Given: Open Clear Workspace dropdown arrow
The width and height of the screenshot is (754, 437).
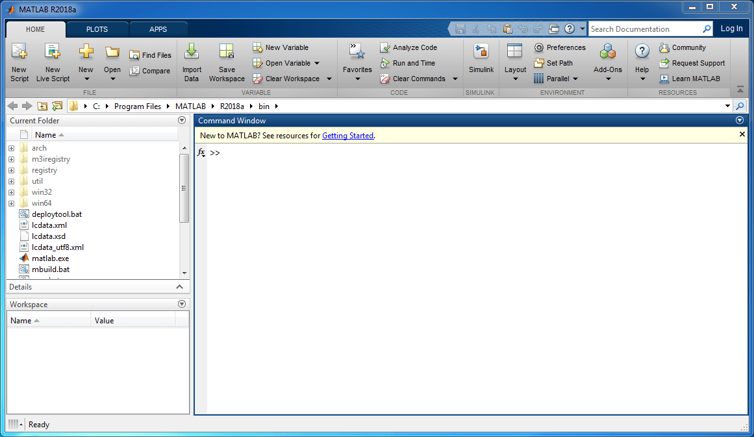Looking at the screenshot, I should click(x=329, y=79).
